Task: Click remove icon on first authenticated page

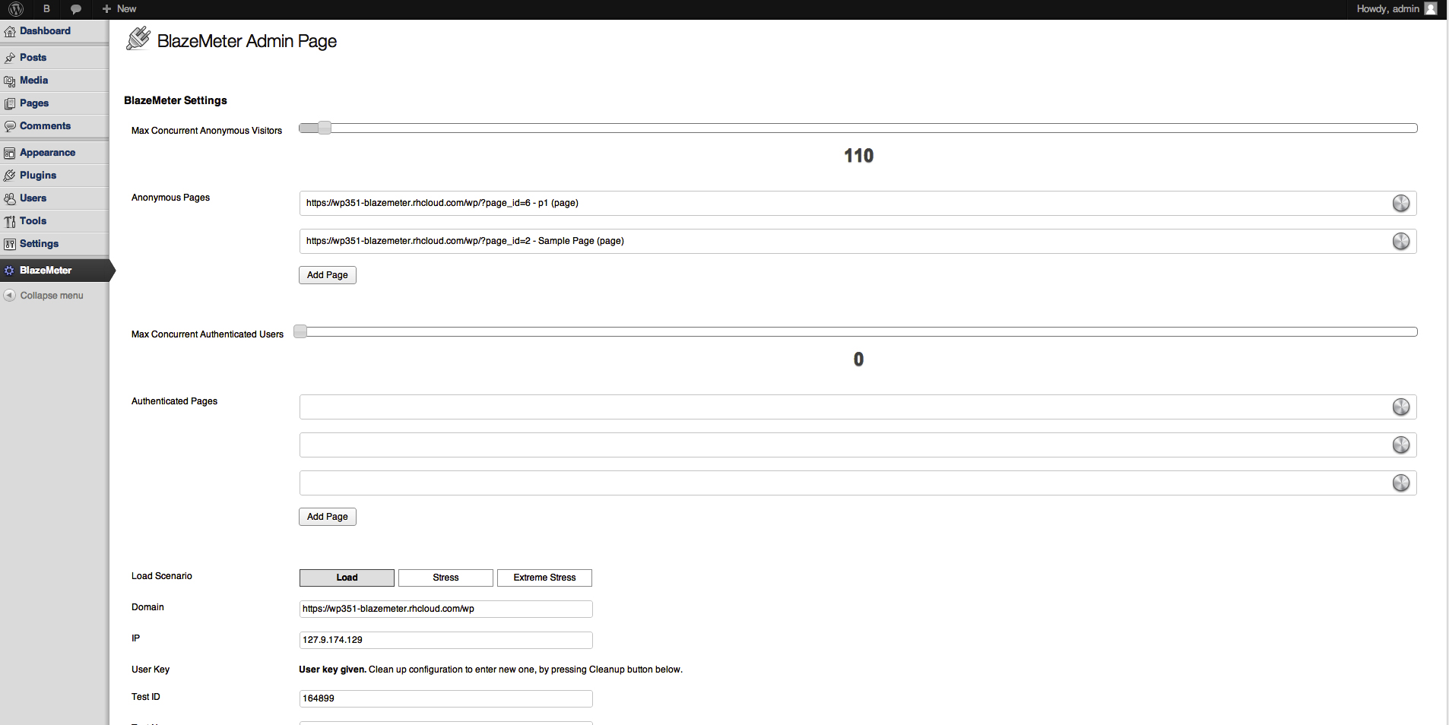Action: [1401, 407]
